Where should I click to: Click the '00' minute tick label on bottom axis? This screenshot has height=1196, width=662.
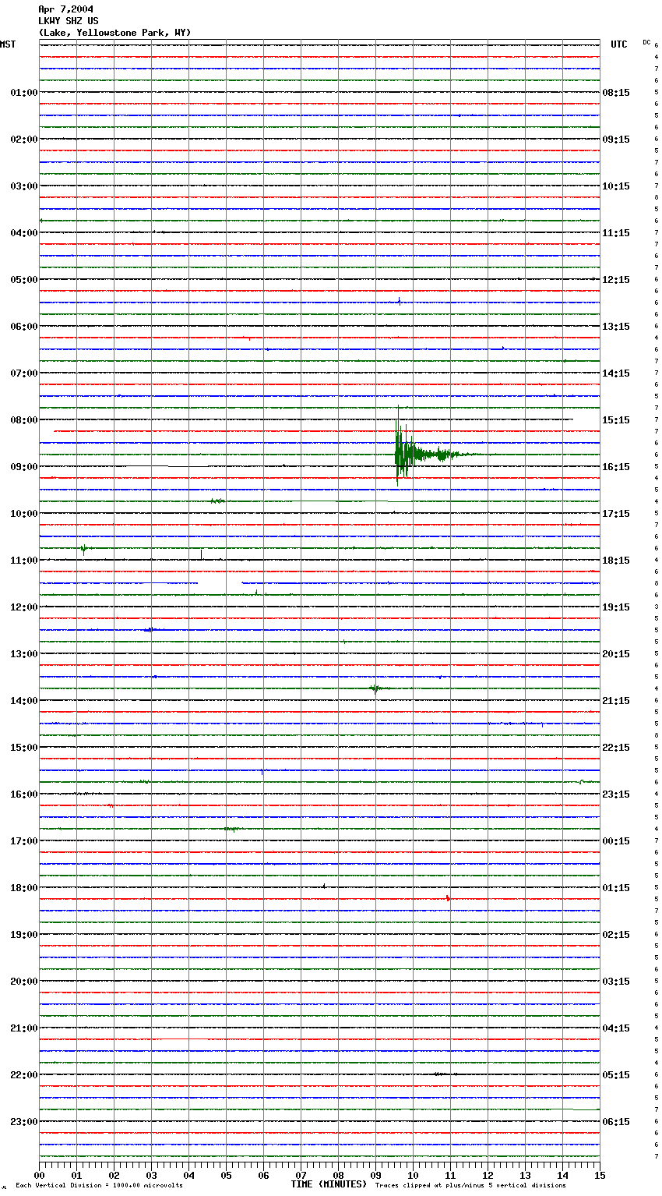pos(39,1175)
